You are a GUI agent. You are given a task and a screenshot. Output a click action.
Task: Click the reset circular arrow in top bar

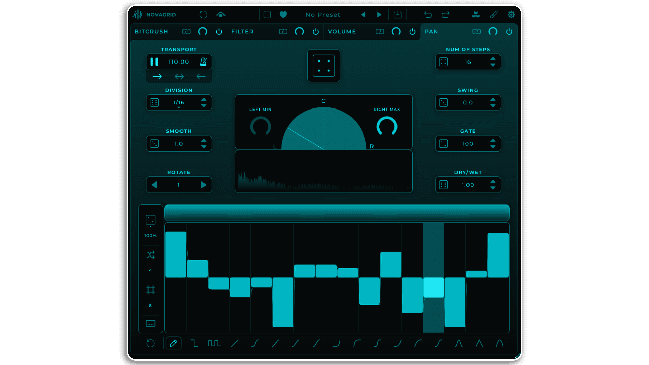(x=203, y=15)
